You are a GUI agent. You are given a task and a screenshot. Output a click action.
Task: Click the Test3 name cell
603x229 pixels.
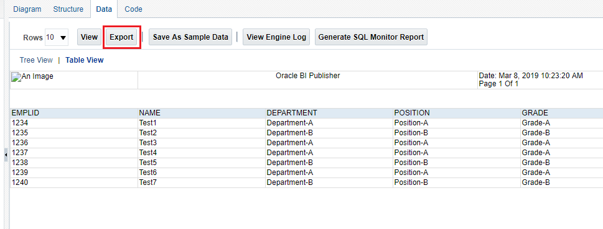coord(202,143)
